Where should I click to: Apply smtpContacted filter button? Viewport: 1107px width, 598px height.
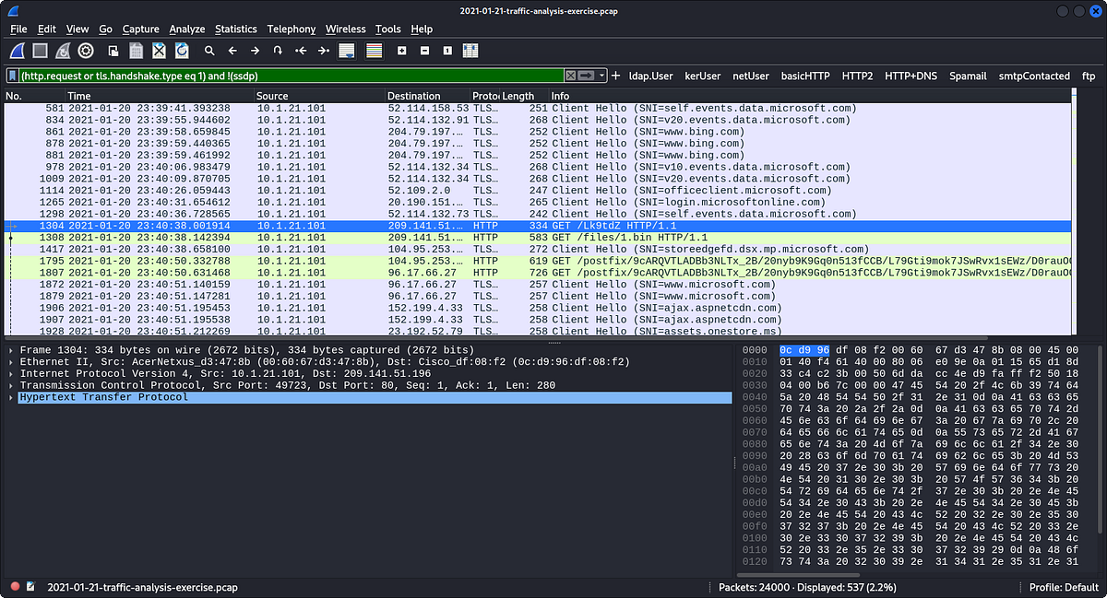point(1034,76)
